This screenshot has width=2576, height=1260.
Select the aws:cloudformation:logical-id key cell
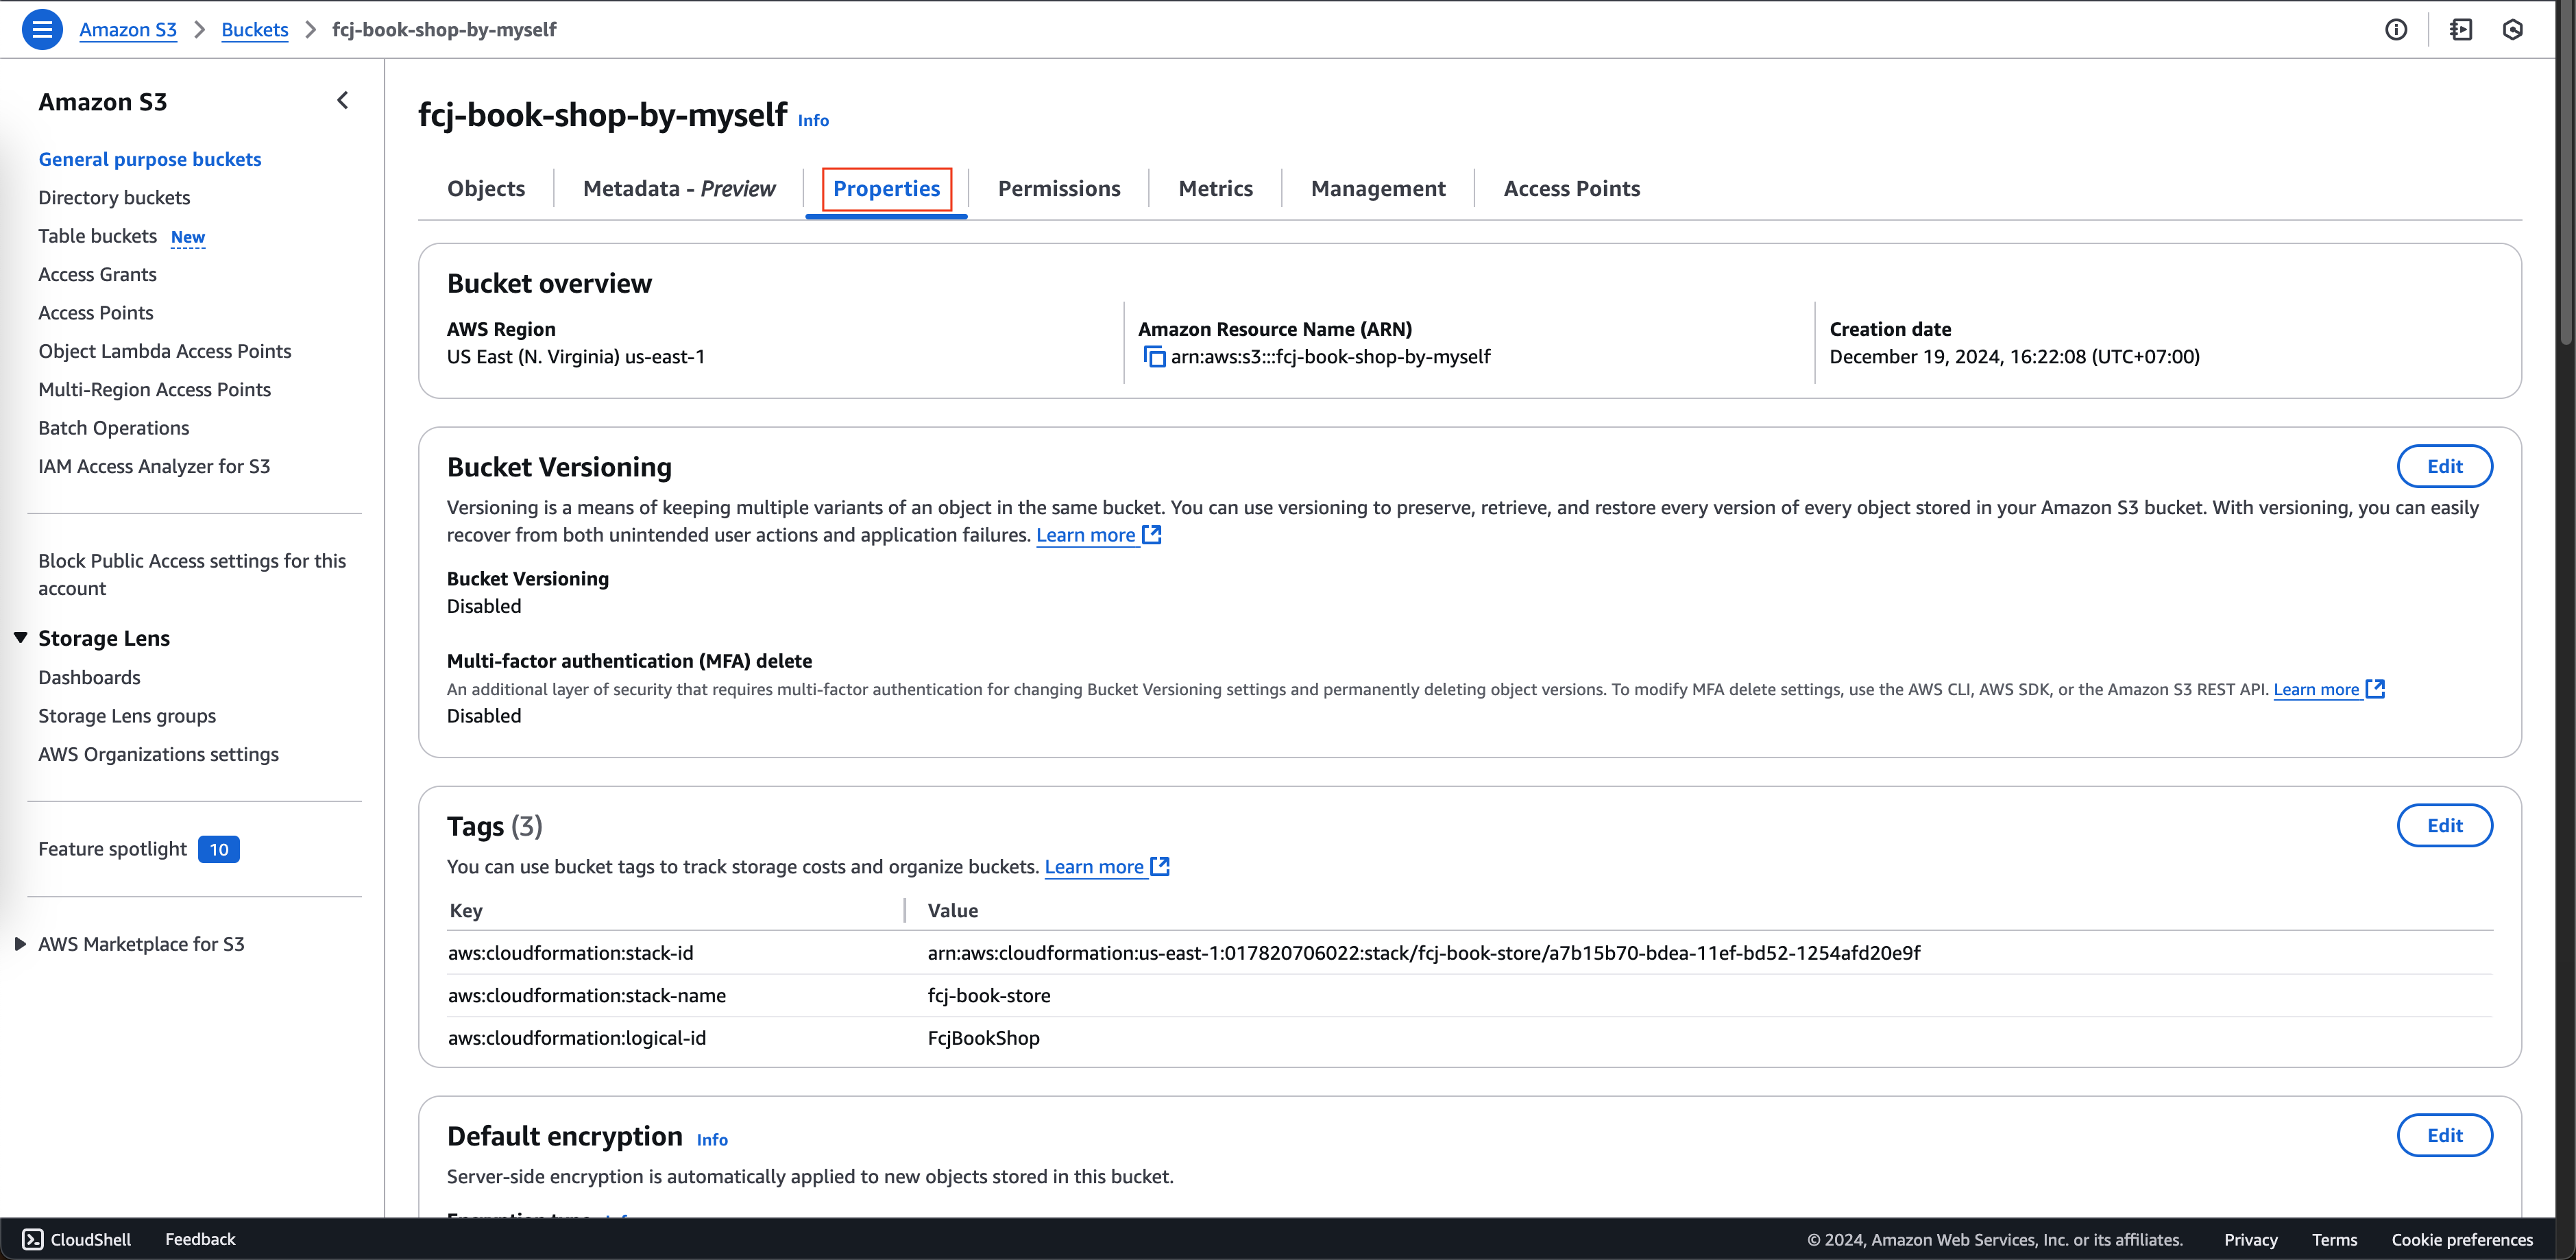click(577, 1038)
